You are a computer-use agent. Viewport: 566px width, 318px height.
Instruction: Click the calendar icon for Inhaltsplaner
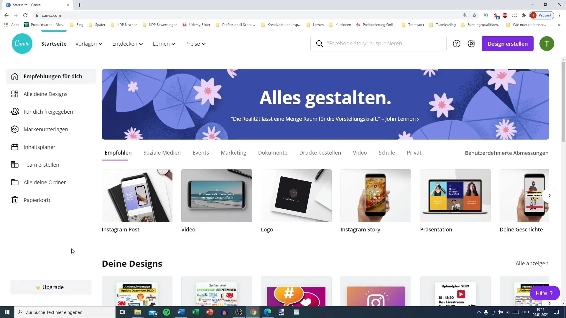tap(15, 147)
